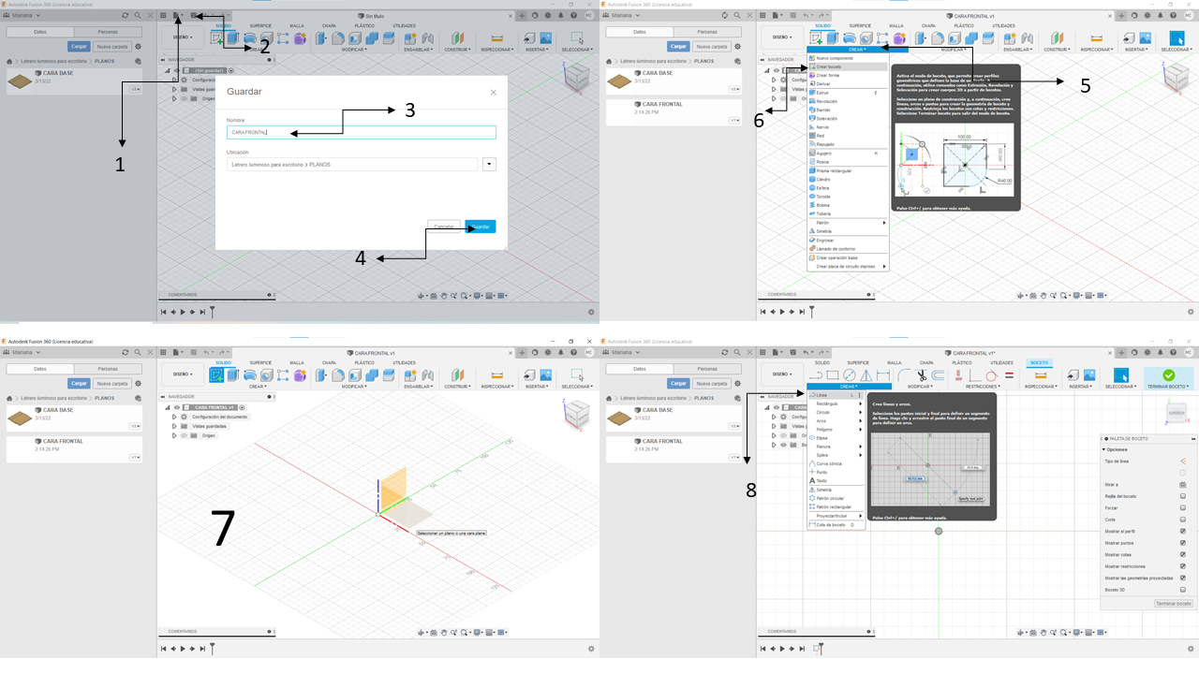Screen dimensions: 1199x674
Task: Activate the Trim scissors icon under MODIFICAR
Action: [x=922, y=375]
